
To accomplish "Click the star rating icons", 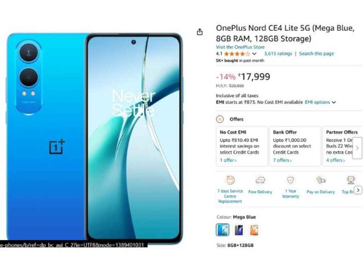I will pyautogui.click(x=237, y=54).
